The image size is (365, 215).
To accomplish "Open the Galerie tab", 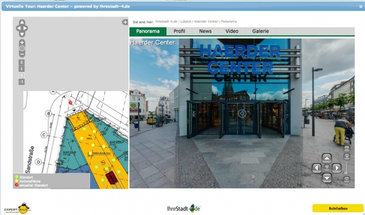I will coord(261,31).
